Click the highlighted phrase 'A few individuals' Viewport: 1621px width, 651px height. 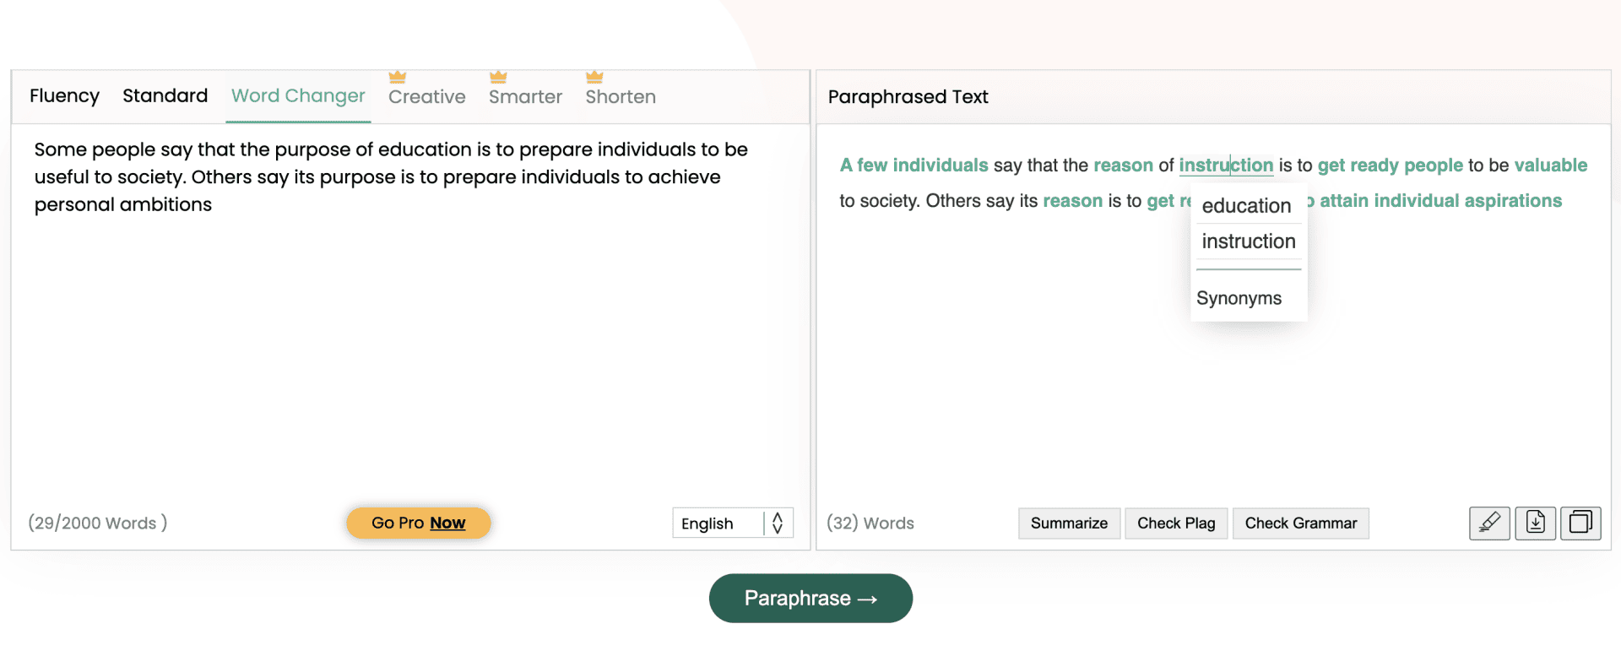pyautogui.click(x=914, y=165)
